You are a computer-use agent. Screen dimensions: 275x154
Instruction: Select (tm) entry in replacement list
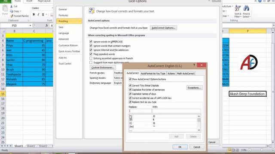[x=163, y=127]
